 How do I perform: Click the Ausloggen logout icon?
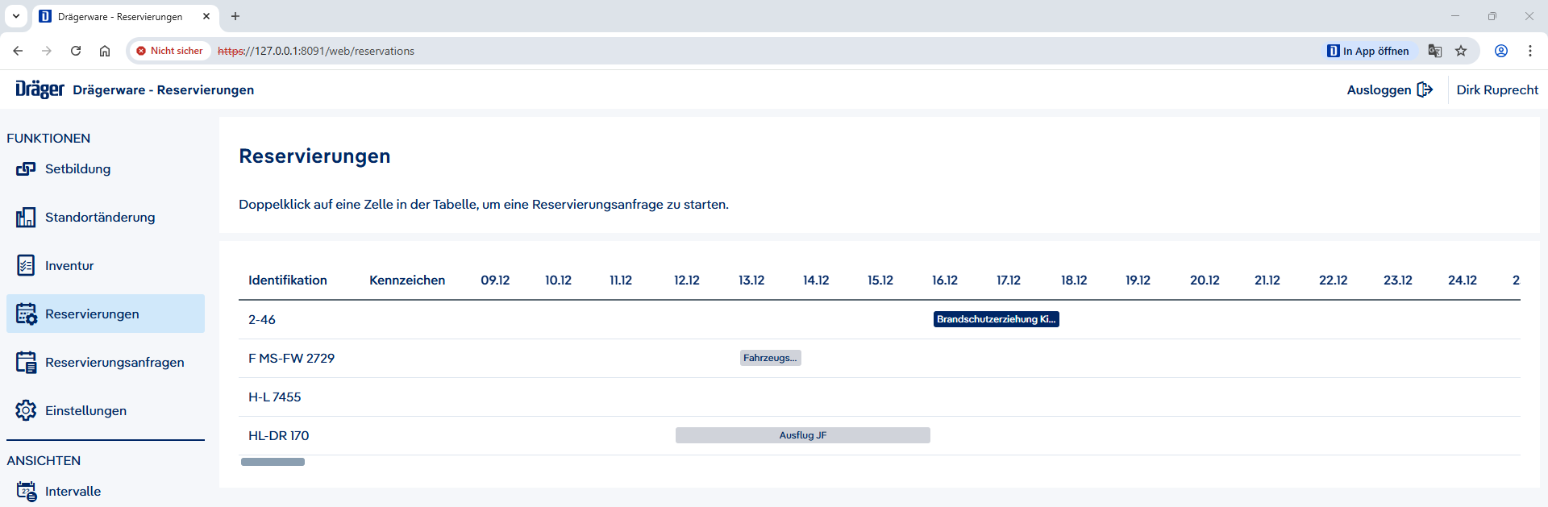(x=1425, y=89)
